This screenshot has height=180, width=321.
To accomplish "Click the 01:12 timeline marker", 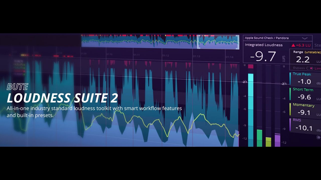I will (x=166, y=55).
